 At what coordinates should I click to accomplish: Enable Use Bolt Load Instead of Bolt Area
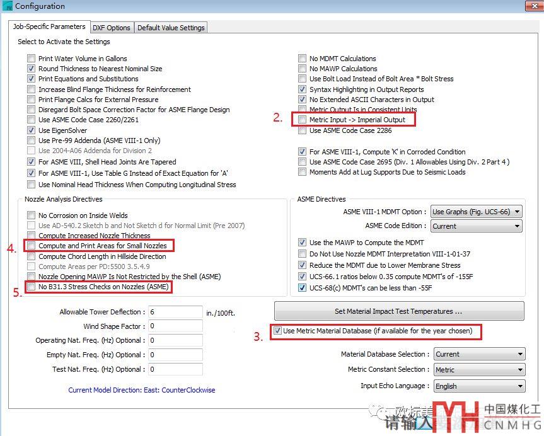click(x=302, y=79)
